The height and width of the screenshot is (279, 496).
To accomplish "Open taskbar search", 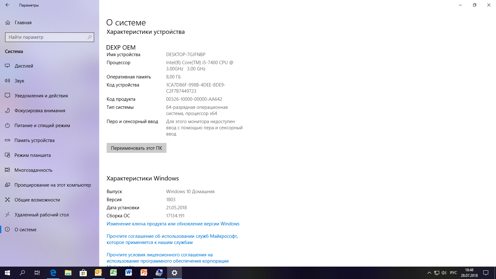I will tap(22, 273).
